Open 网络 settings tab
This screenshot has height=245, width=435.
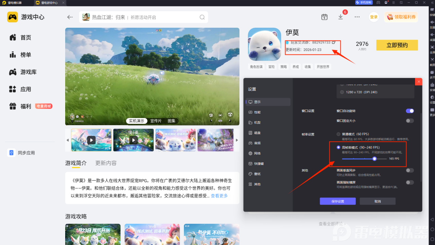[x=268, y=153]
